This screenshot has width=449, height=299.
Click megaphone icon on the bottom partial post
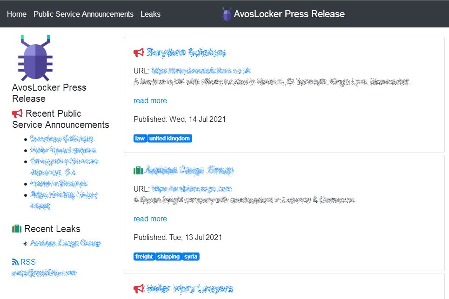[139, 289]
